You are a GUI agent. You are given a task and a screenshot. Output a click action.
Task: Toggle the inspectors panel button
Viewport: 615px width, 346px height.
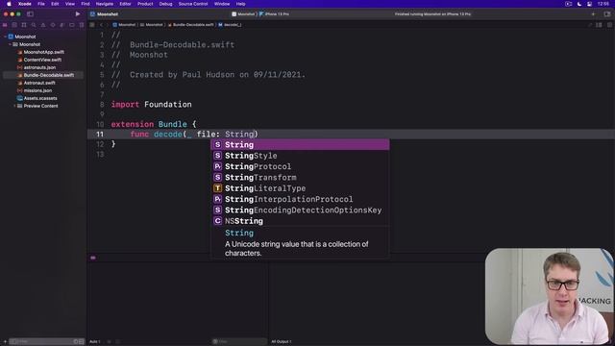pyautogui.click(x=607, y=14)
